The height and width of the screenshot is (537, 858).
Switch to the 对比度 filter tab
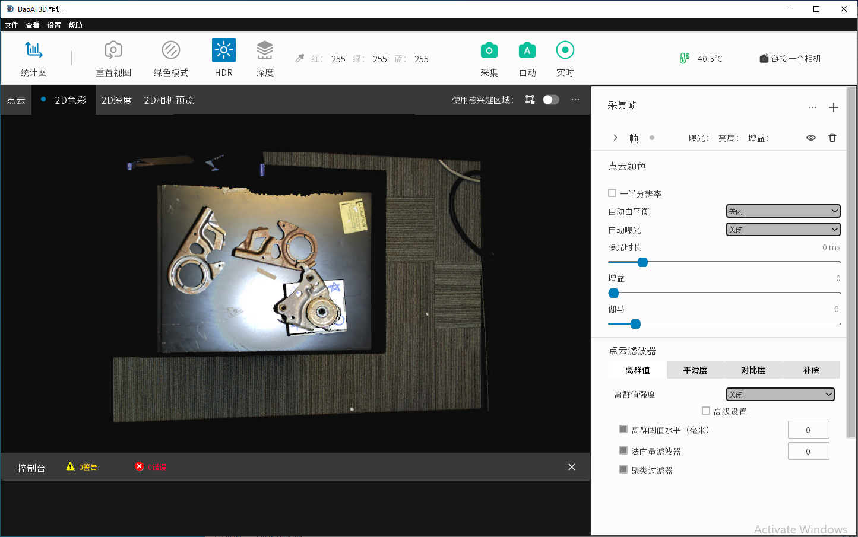pyautogui.click(x=753, y=370)
